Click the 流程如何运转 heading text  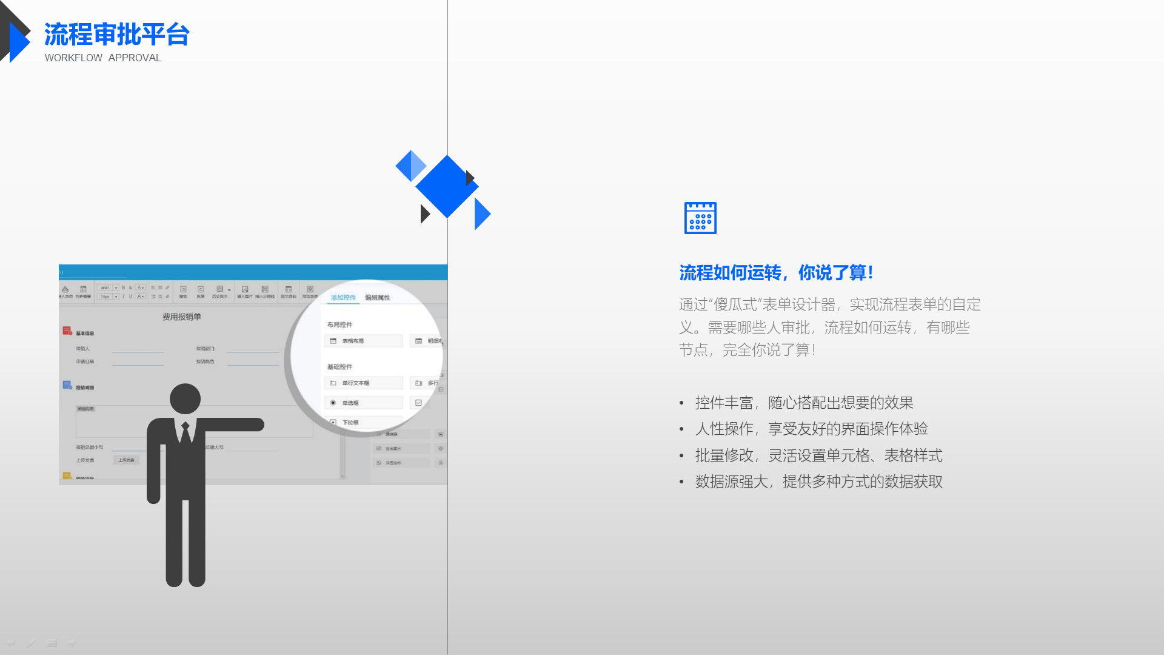pyautogui.click(x=776, y=273)
